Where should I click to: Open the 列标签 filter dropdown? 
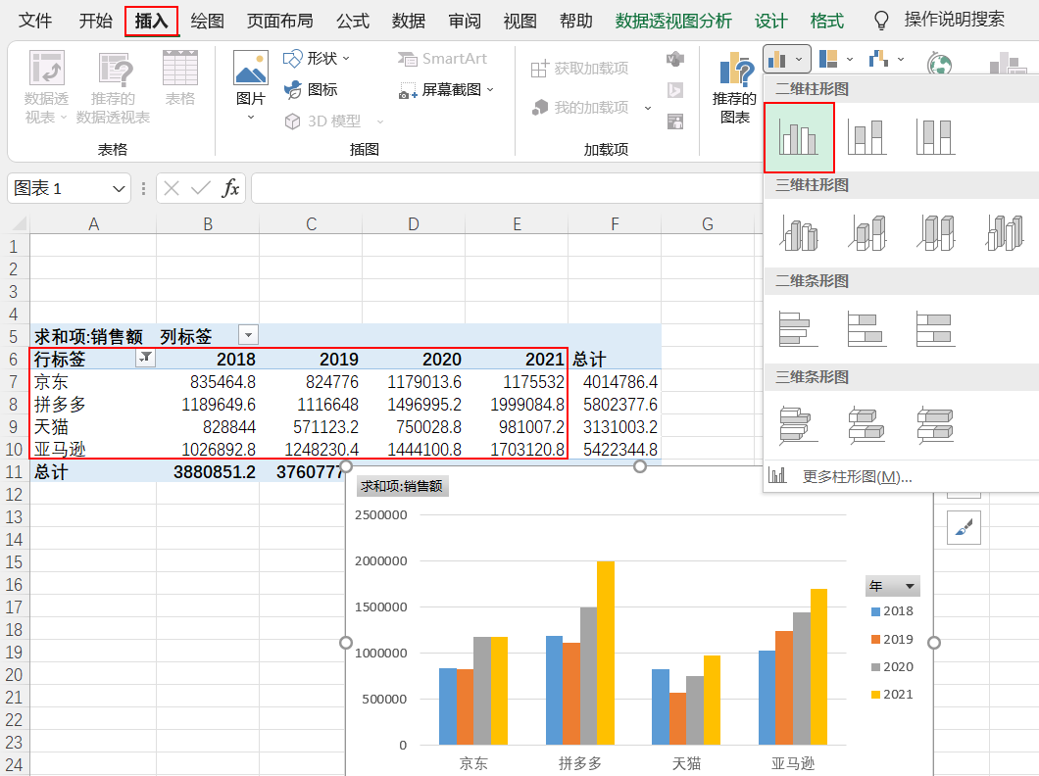pyautogui.click(x=249, y=335)
